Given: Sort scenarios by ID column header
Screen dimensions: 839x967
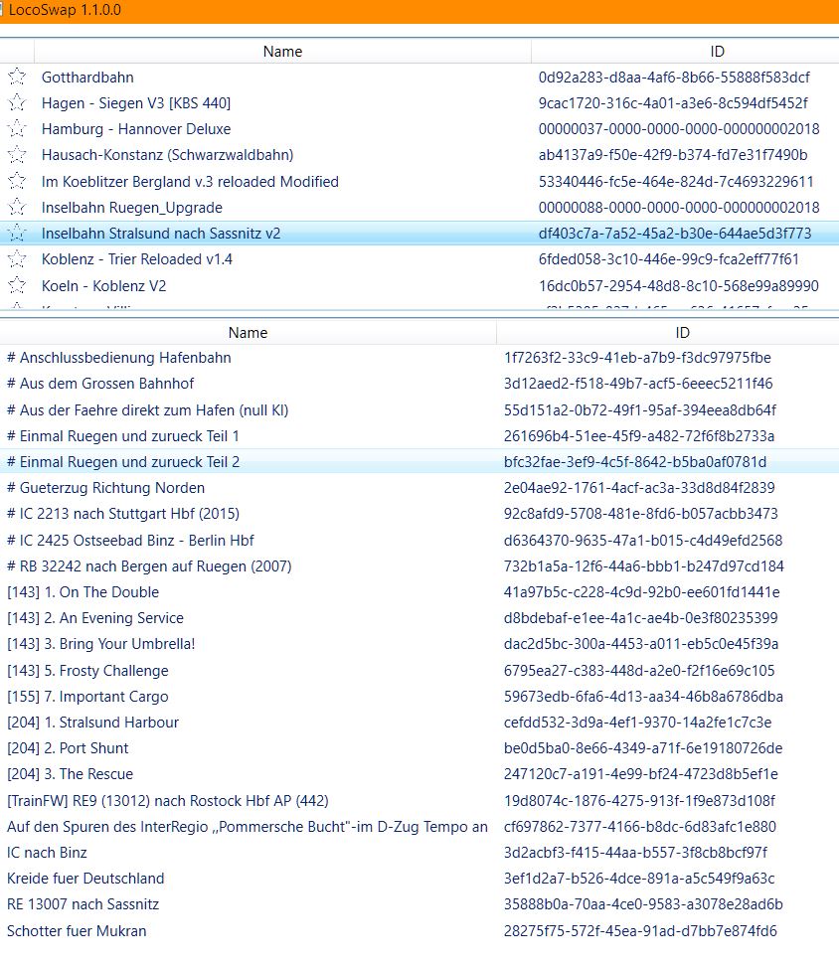Looking at the screenshot, I should pos(682,332).
